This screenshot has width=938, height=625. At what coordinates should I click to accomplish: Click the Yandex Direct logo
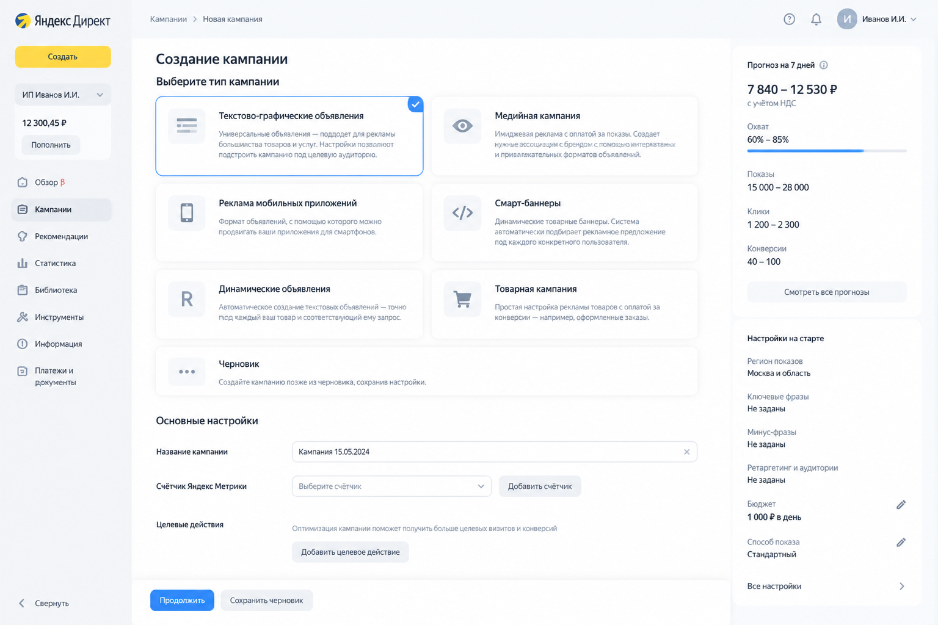tap(62, 21)
